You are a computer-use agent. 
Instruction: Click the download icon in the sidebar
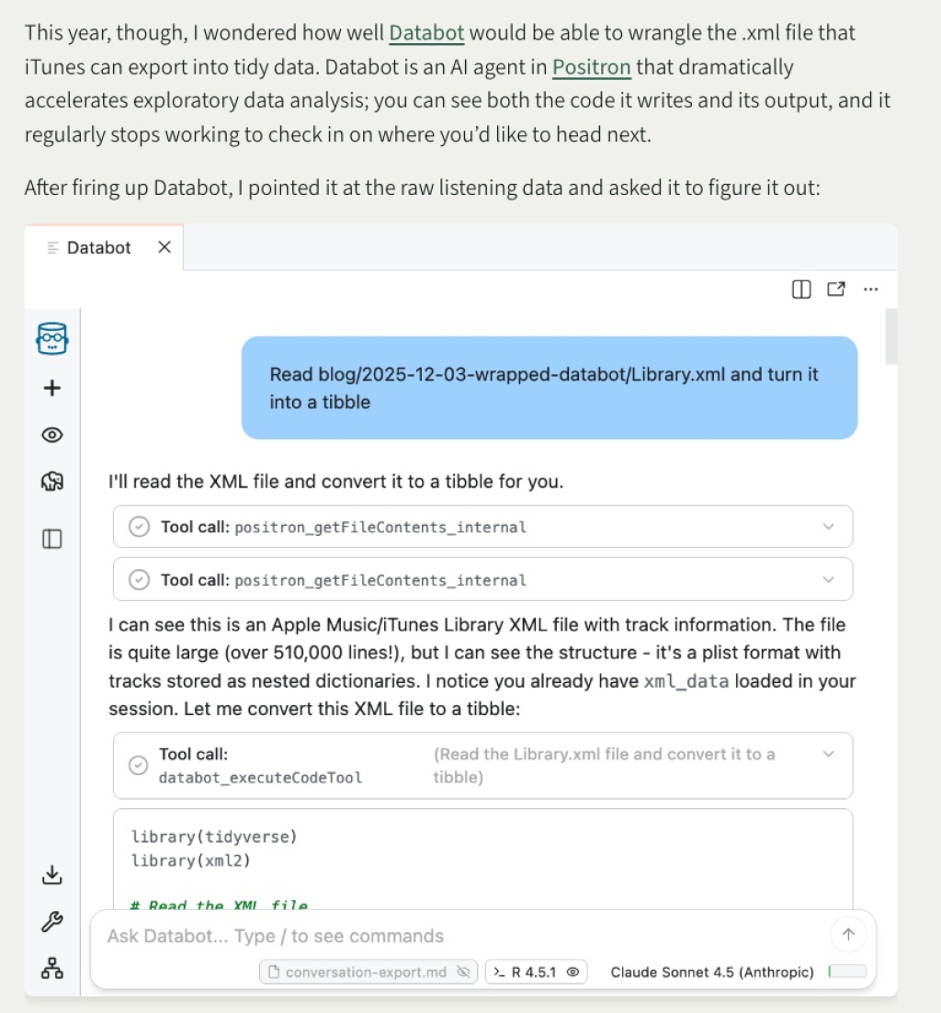tap(52, 875)
